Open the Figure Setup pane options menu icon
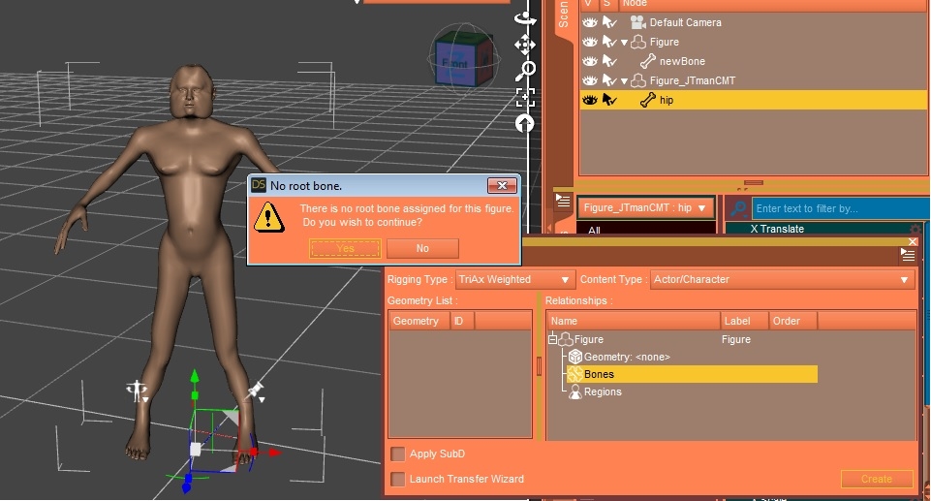This screenshot has width=931, height=501. pyautogui.click(x=907, y=255)
